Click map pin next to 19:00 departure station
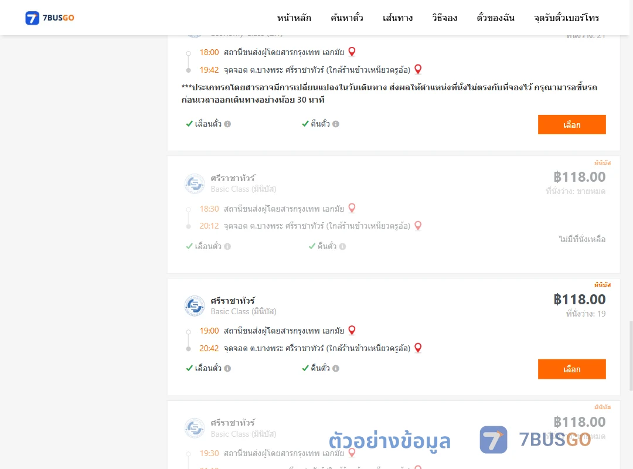The image size is (633, 469). (352, 330)
